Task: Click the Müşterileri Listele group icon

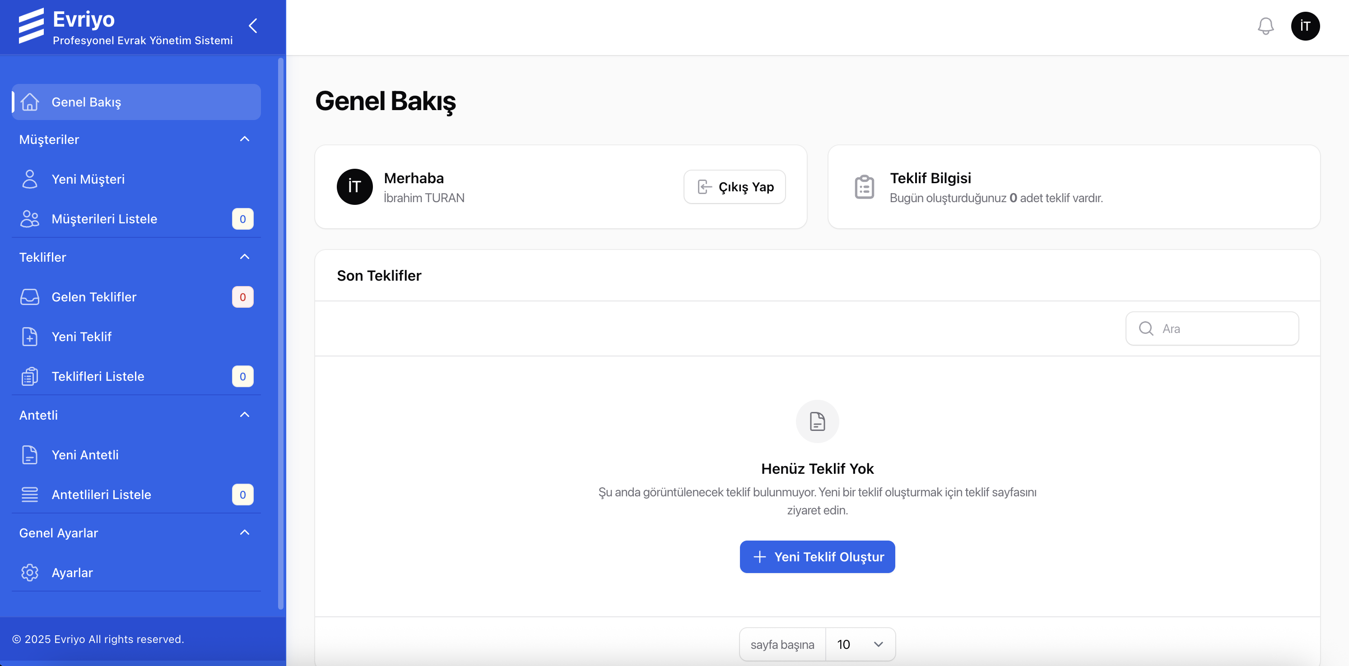Action: point(30,219)
